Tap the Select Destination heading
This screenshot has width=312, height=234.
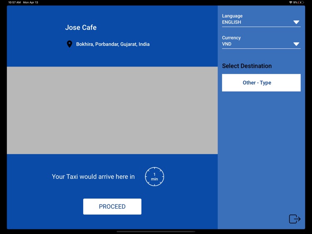pos(247,66)
